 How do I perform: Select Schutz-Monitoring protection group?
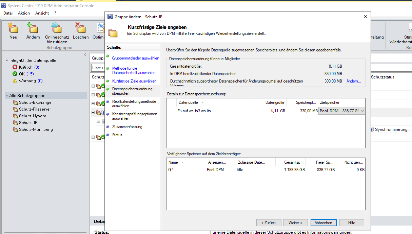pyautogui.click(x=36, y=130)
